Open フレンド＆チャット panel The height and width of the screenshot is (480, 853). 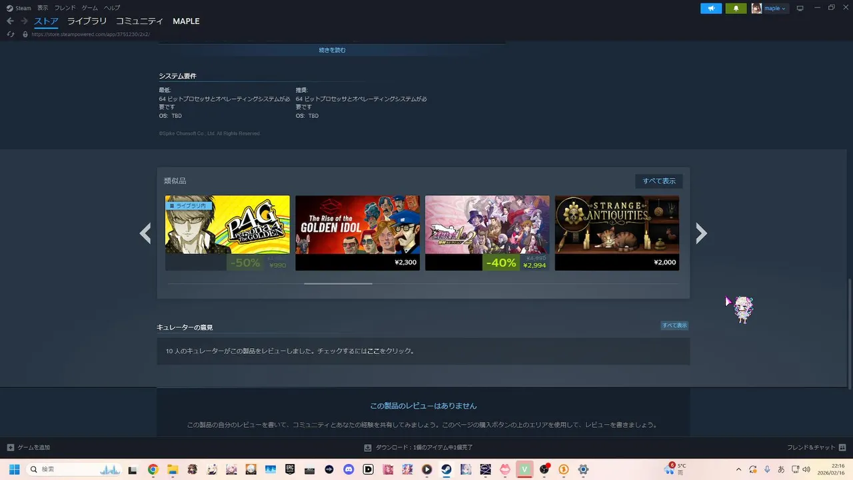[x=816, y=447]
